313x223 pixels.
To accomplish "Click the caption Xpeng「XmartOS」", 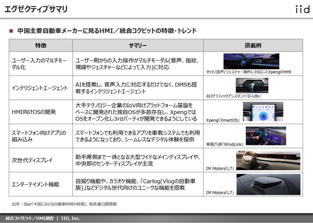I will coord(223,120).
